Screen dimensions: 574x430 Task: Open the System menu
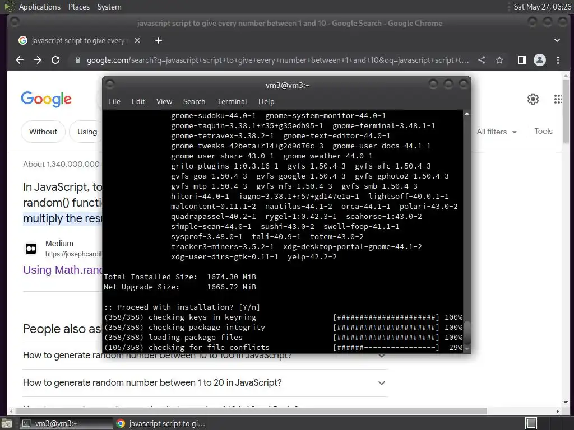coord(109,7)
